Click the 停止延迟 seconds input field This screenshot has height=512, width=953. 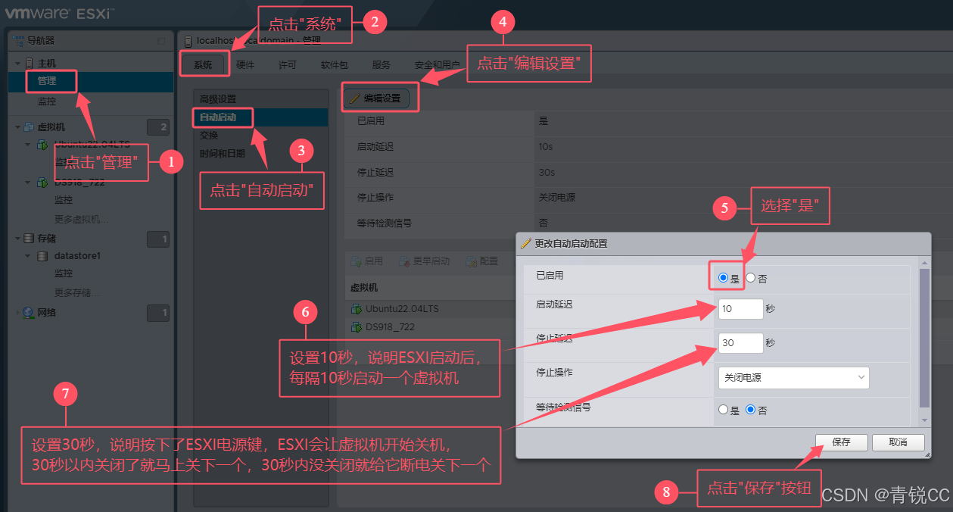(x=740, y=343)
